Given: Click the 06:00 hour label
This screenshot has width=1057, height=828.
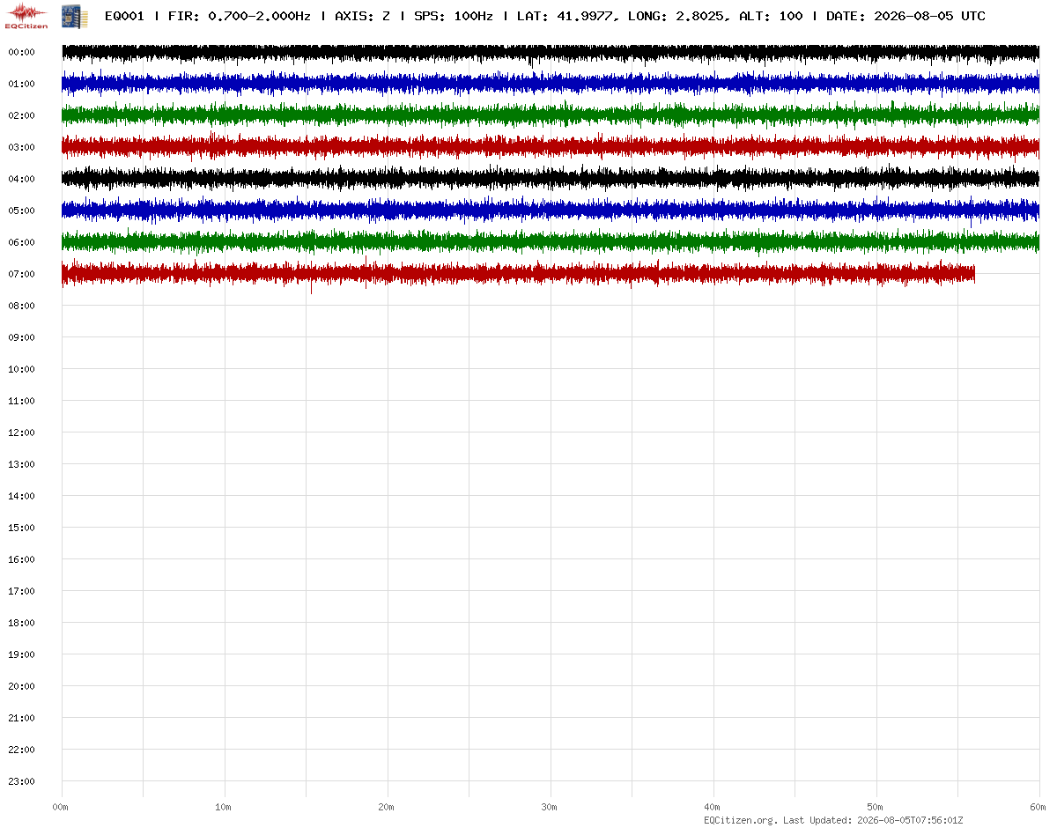Looking at the screenshot, I should coord(21,242).
